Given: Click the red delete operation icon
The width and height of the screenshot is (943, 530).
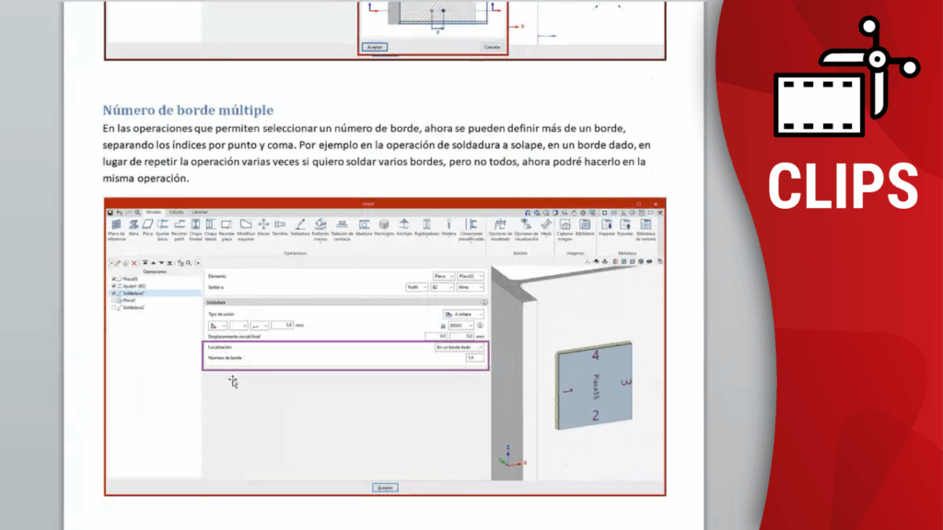Looking at the screenshot, I should [x=134, y=263].
